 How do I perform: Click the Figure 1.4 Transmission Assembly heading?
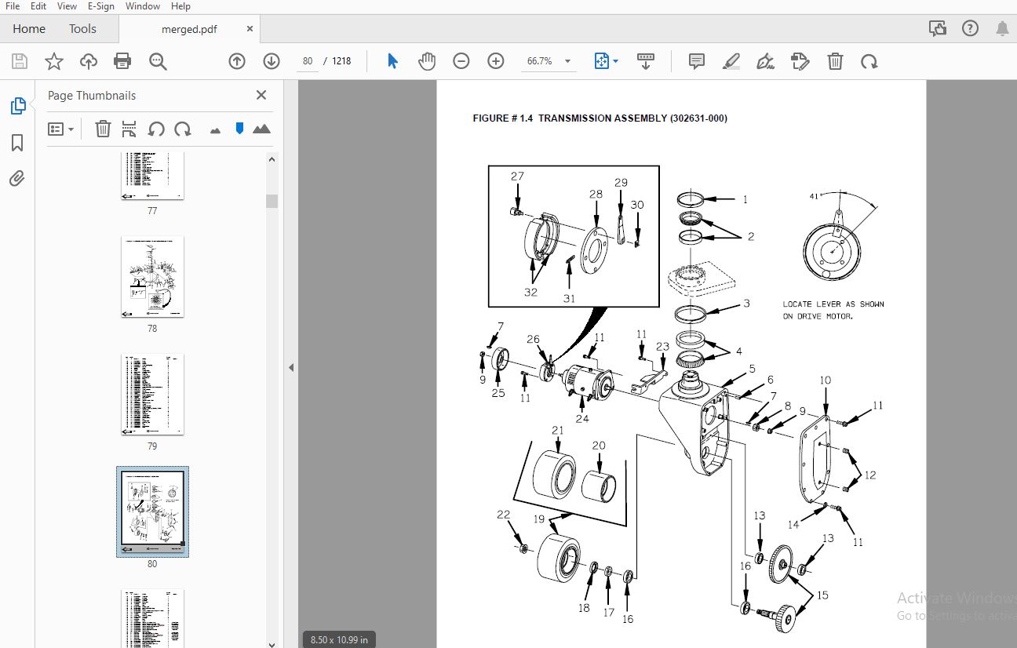(x=600, y=118)
